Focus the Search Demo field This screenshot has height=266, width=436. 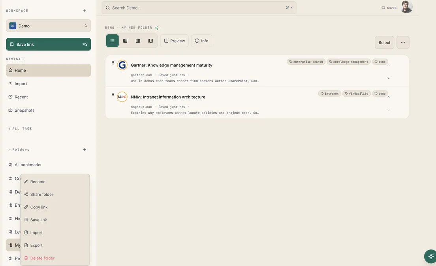tap(199, 8)
